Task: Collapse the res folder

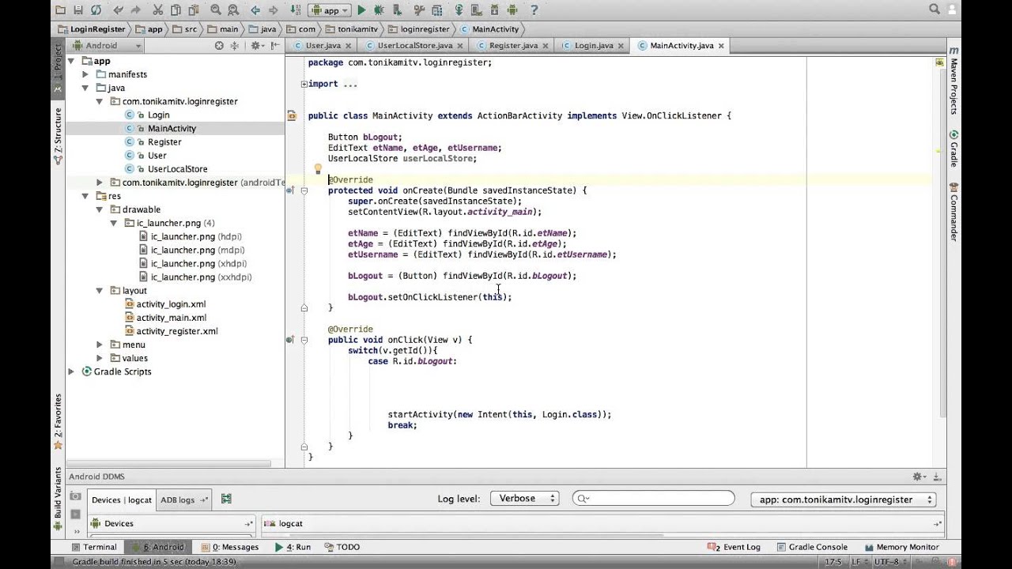Action: (85, 196)
